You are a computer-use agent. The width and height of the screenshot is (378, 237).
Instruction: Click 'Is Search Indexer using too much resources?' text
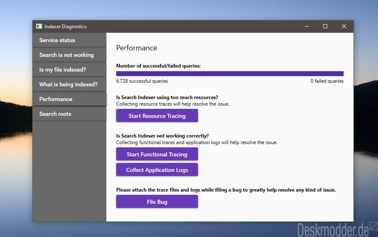pos(167,97)
